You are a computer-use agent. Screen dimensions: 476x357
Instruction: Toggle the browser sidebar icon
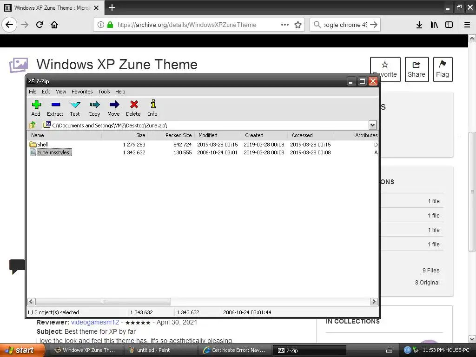[449, 25]
